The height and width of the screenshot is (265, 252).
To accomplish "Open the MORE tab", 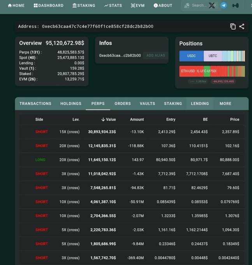I will 226,104.
